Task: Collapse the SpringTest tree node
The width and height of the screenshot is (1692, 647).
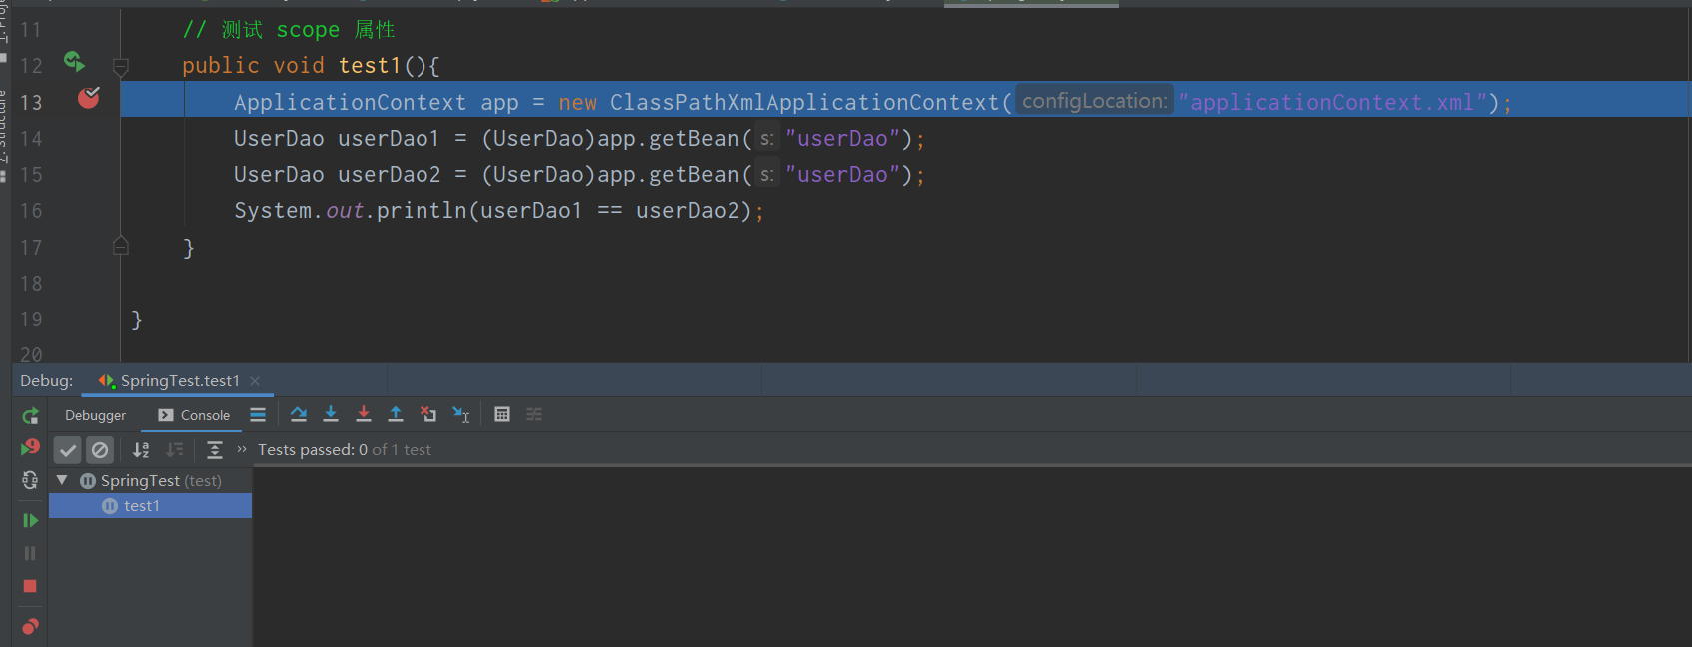Action: [62, 480]
